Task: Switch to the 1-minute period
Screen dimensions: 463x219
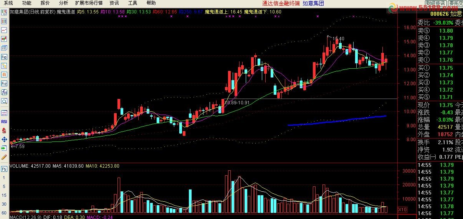Action: [4, 178]
